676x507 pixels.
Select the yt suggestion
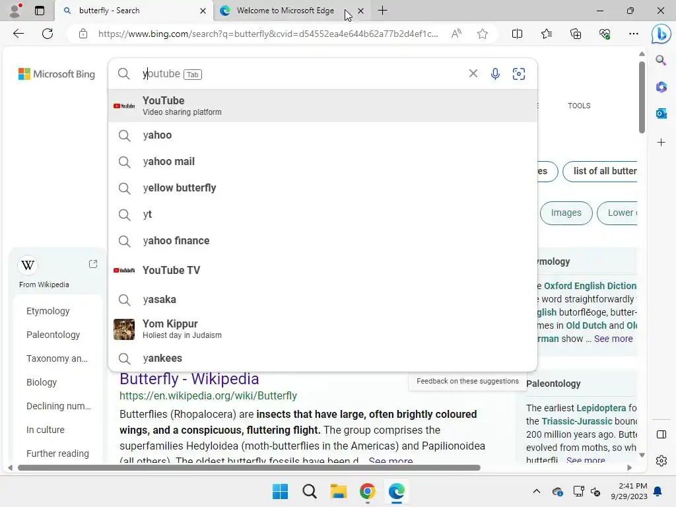coord(322,215)
